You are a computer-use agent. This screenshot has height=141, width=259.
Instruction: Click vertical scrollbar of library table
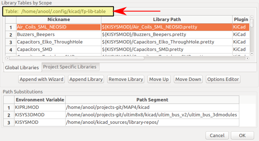coord(252,36)
